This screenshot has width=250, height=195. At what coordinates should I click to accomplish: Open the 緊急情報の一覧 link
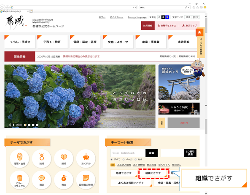[167, 56]
